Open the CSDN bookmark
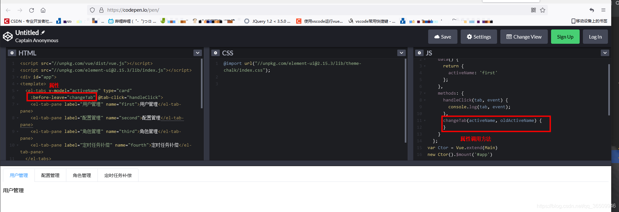The width and height of the screenshot is (619, 212). pos(28,21)
